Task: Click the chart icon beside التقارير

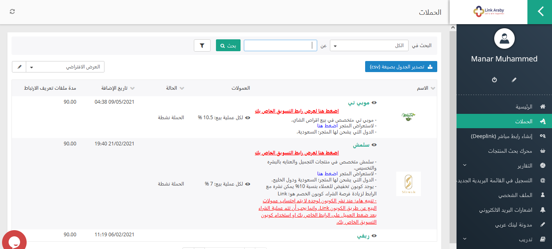Action: click(x=543, y=165)
